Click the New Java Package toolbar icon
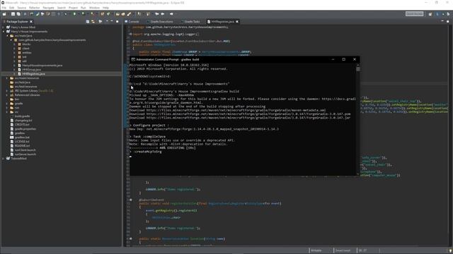 coord(102,14)
